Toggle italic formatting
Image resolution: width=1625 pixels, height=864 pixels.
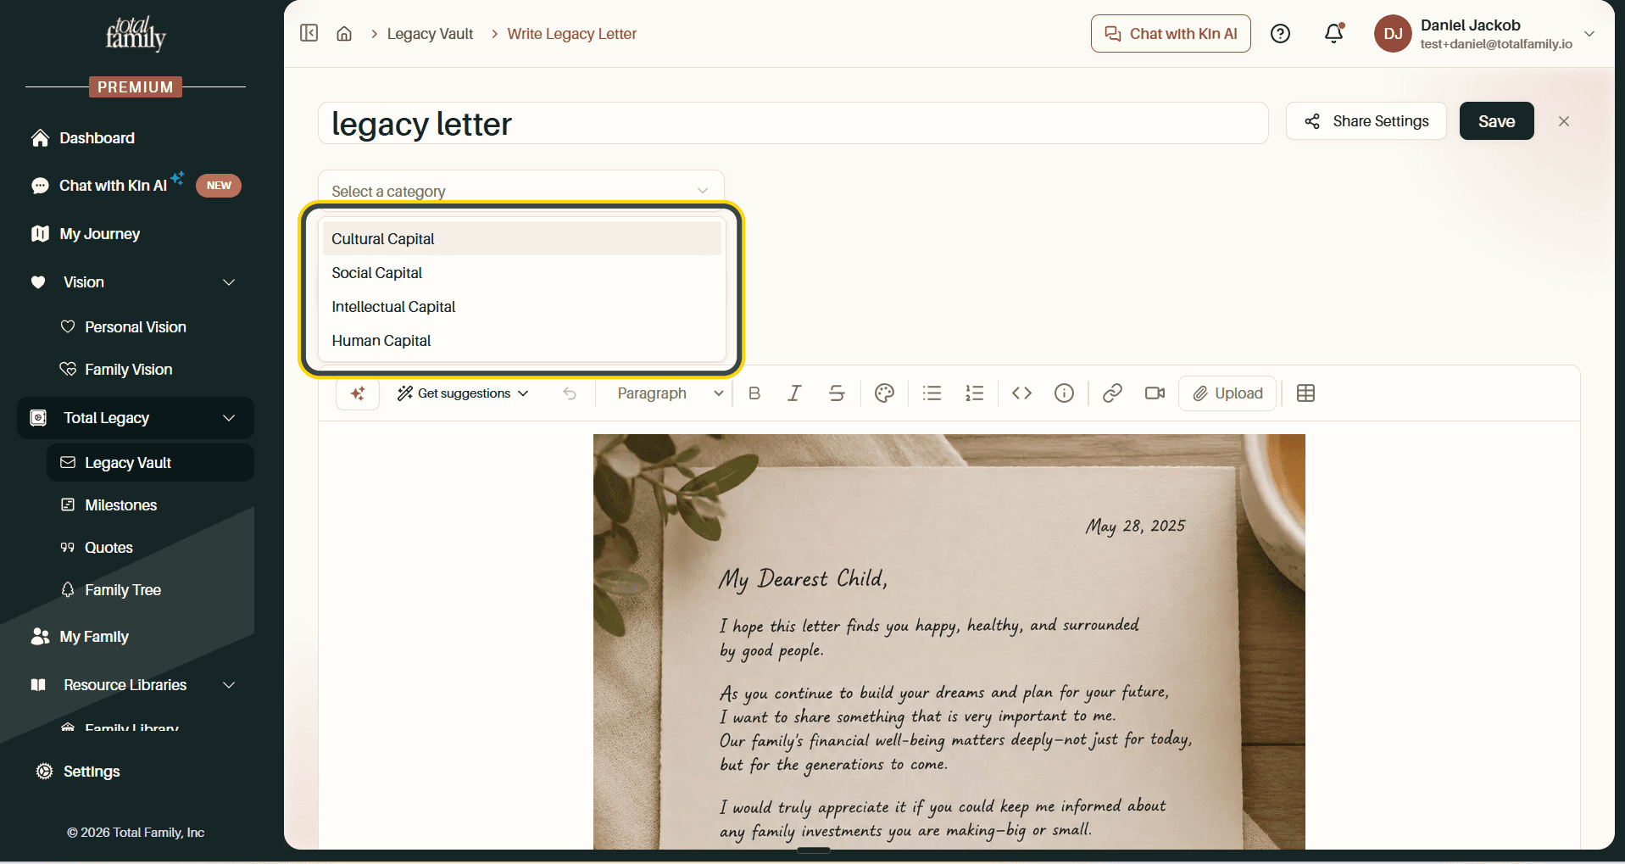(794, 393)
